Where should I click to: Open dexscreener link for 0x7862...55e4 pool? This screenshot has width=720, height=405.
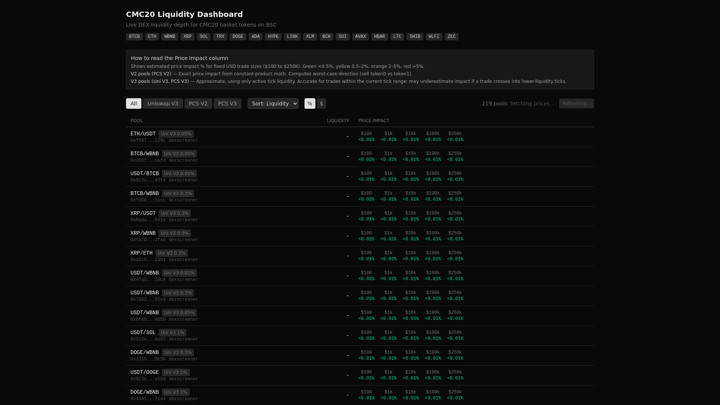coord(183,300)
